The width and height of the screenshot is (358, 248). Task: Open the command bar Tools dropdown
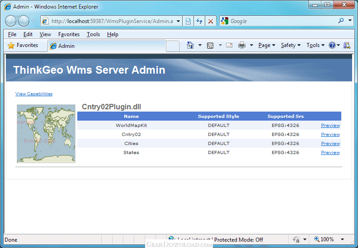click(316, 45)
